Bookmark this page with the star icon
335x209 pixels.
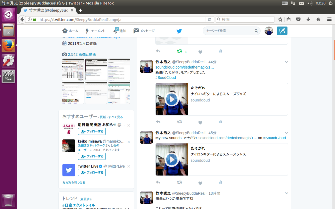280,19
